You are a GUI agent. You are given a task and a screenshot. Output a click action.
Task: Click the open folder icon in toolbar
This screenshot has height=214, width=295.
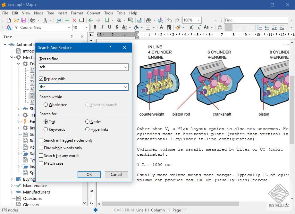point(16,20)
